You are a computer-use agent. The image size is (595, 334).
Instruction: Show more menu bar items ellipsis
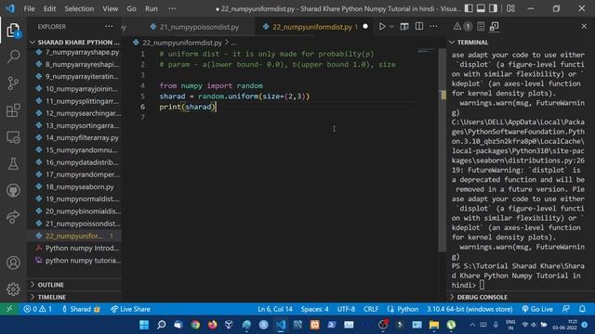172,8
